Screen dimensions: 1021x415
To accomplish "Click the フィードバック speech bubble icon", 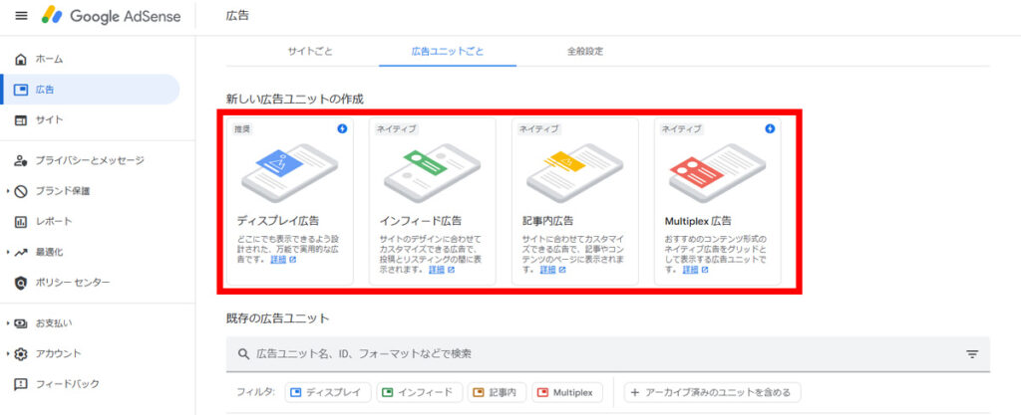I will point(21,384).
